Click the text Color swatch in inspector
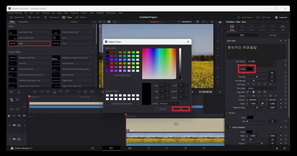The image size is (297, 156). coord(249,69)
